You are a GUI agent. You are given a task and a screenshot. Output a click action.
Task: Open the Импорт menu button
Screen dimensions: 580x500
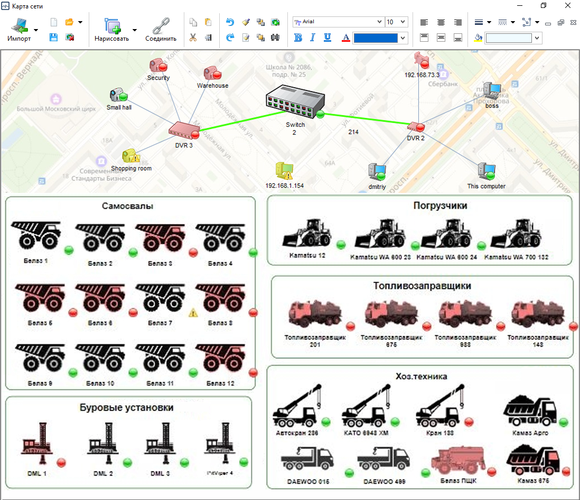(x=19, y=29)
